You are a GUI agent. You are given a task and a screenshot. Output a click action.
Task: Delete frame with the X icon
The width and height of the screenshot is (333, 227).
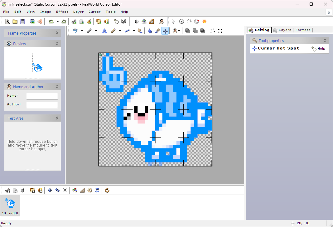click(65, 190)
